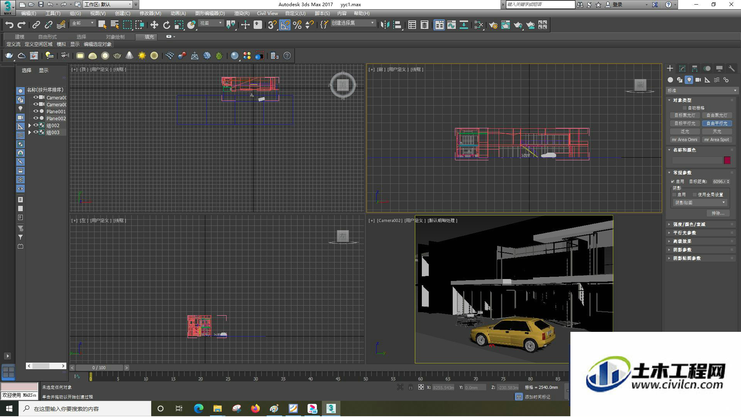This screenshot has width=741, height=417.
Task: Switch to 对象绘制 ribbon tab
Action: point(115,37)
